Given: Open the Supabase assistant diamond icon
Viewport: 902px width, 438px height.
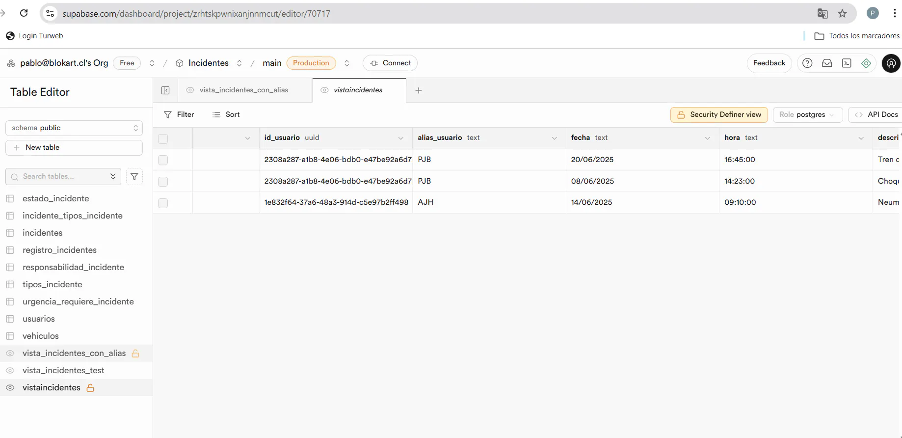Looking at the screenshot, I should click(866, 63).
